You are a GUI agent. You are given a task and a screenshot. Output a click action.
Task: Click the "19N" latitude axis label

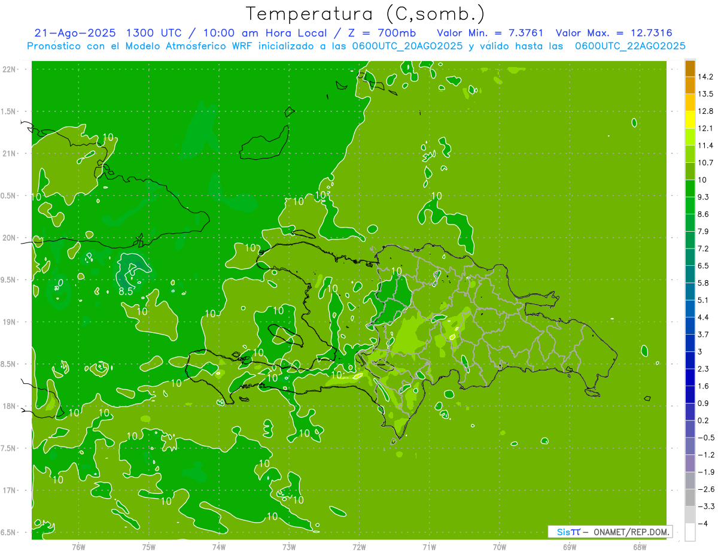click(x=8, y=322)
